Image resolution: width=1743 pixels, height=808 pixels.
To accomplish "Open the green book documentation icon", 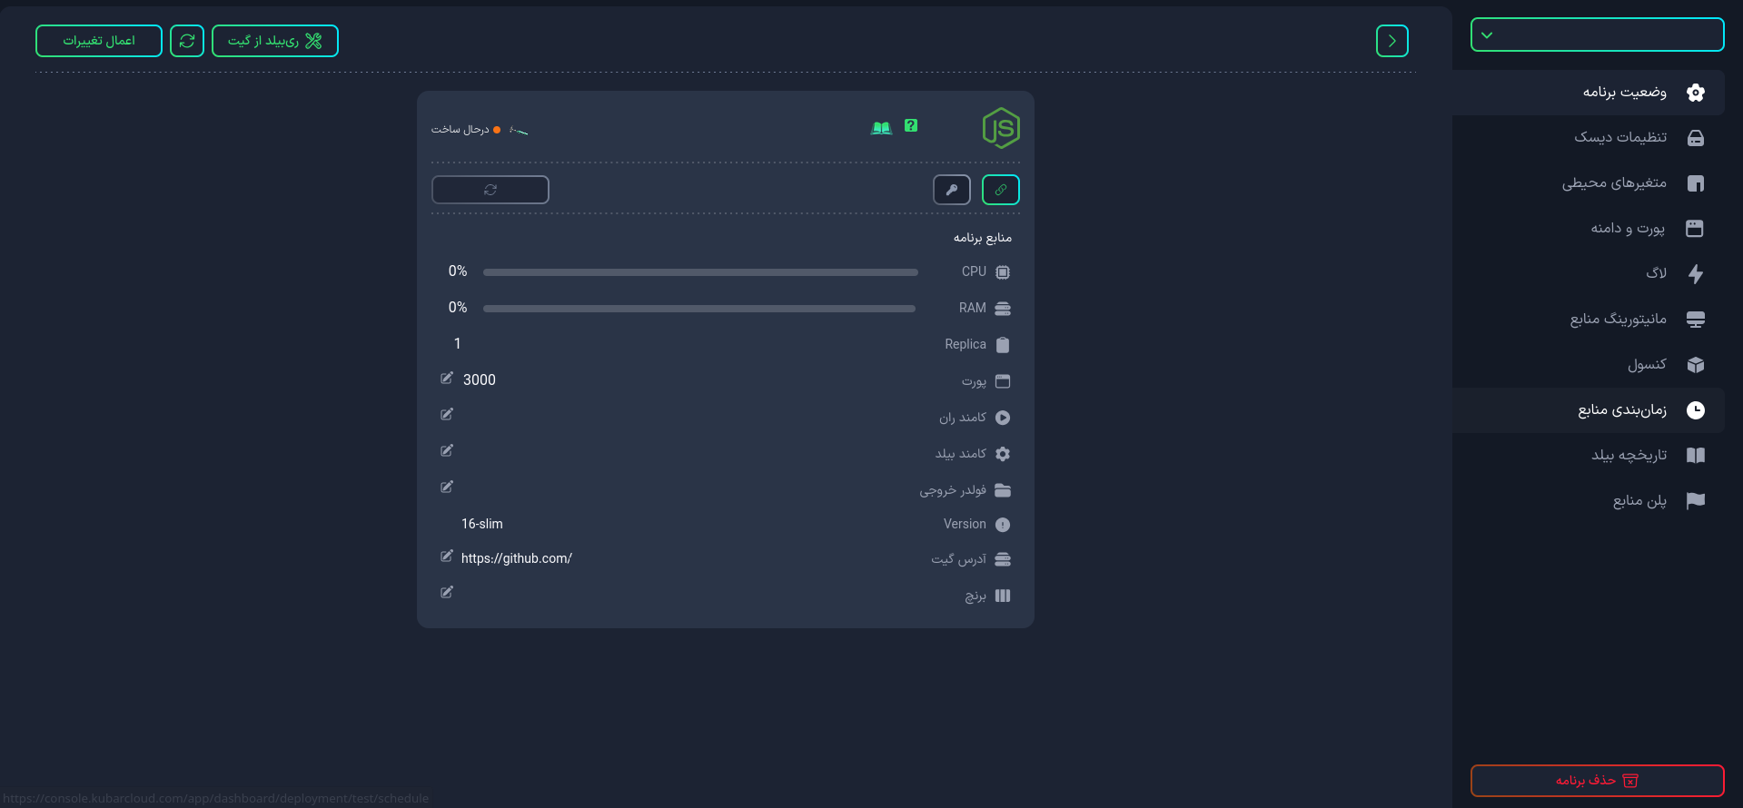I will [x=881, y=128].
